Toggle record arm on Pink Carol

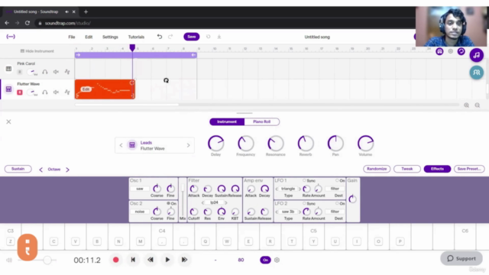click(20, 72)
